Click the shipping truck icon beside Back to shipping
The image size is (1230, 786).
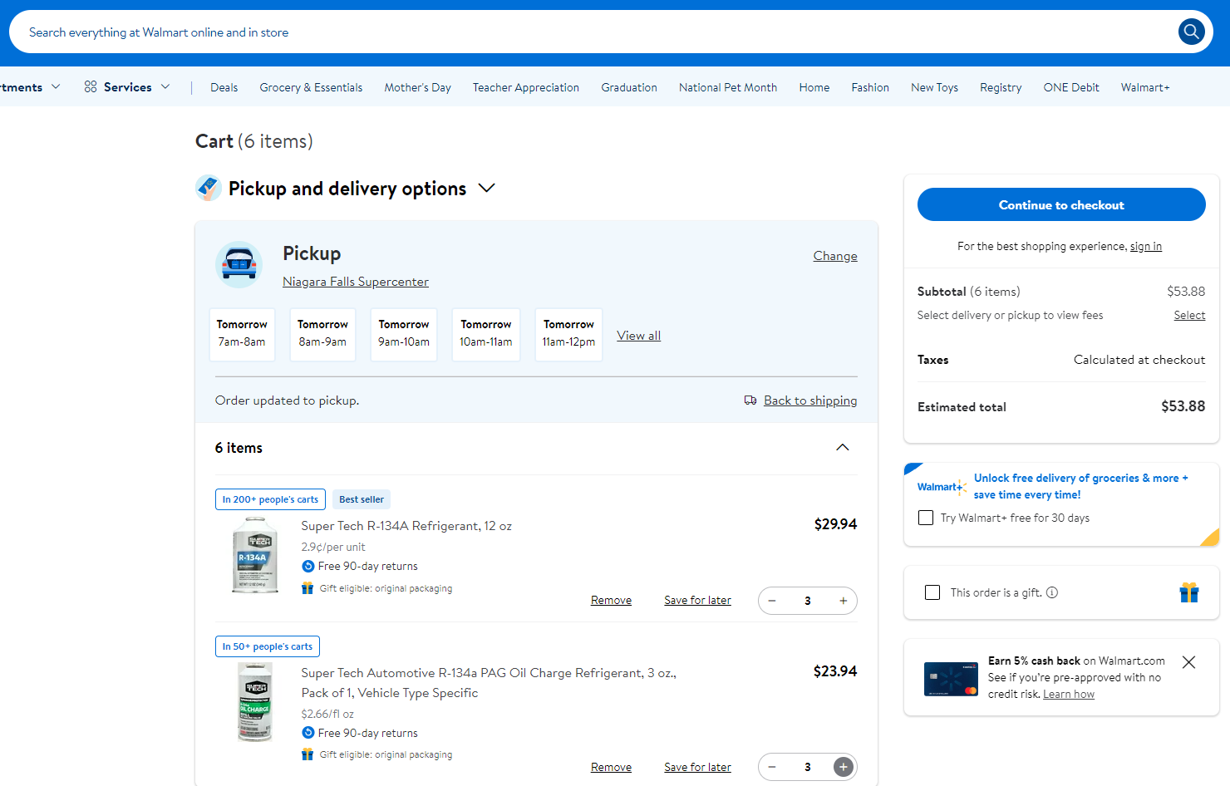point(750,400)
